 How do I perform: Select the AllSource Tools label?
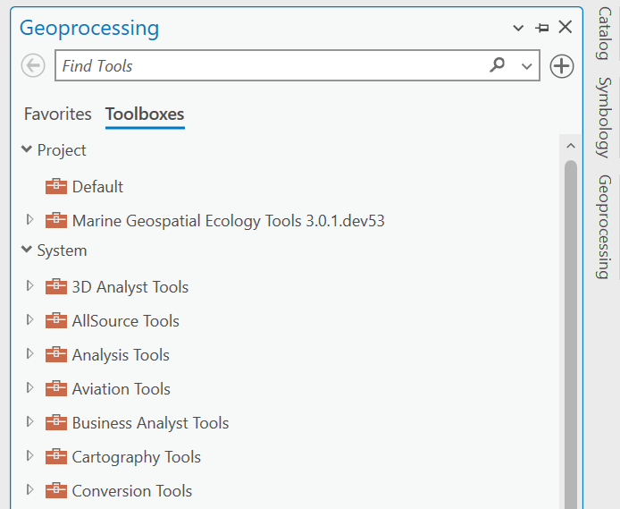pyautogui.click(x=126, y=321)
